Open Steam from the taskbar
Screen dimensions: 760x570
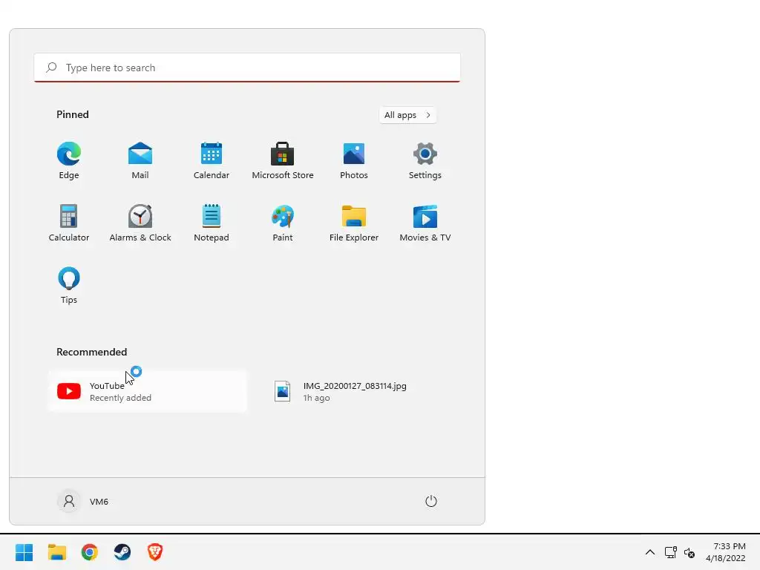coord(122,552)
